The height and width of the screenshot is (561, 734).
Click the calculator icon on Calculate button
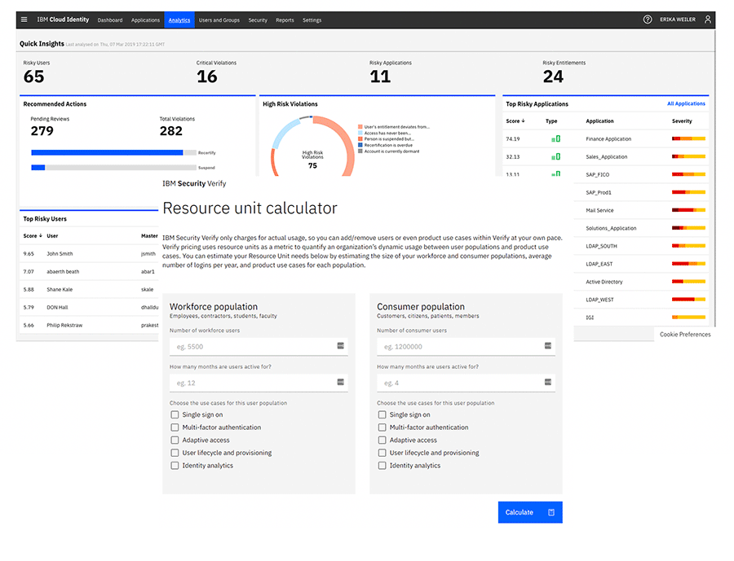click(x=551, y=512)
